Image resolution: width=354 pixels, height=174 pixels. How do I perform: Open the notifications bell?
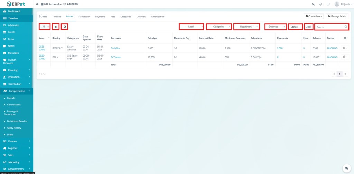pyautogui.click(x=320, y=4)
